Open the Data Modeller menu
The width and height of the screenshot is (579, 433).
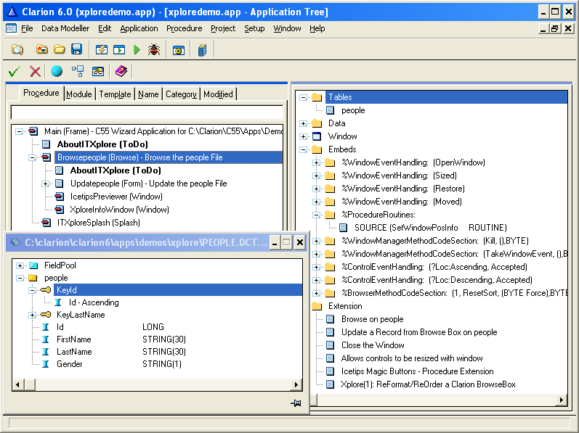(65, 28)
